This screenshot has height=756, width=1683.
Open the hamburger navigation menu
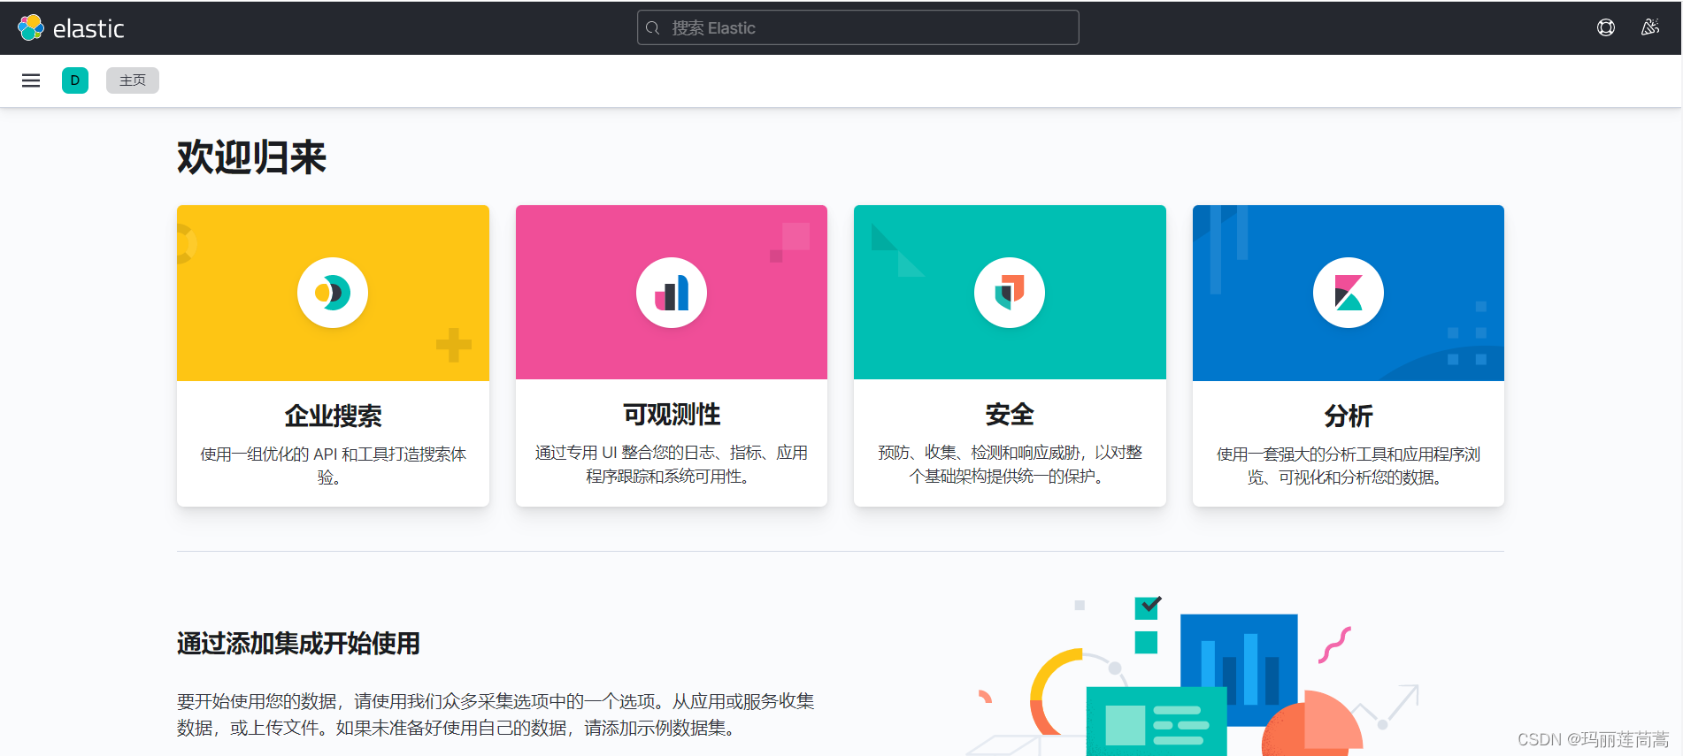[x=31, y=80]
